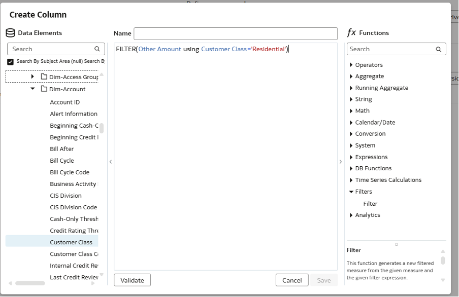The image size is (459, 297).
Task: Collapse the Filters function group
Action: (351, 192)
